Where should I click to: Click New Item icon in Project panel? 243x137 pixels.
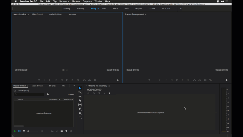coord(66,131)
